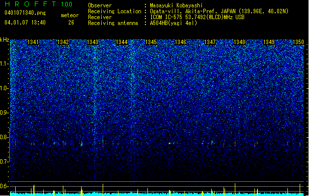Screen dimensions: 309x196
Task: Click time marker 1342
Action: coord(63,42)
